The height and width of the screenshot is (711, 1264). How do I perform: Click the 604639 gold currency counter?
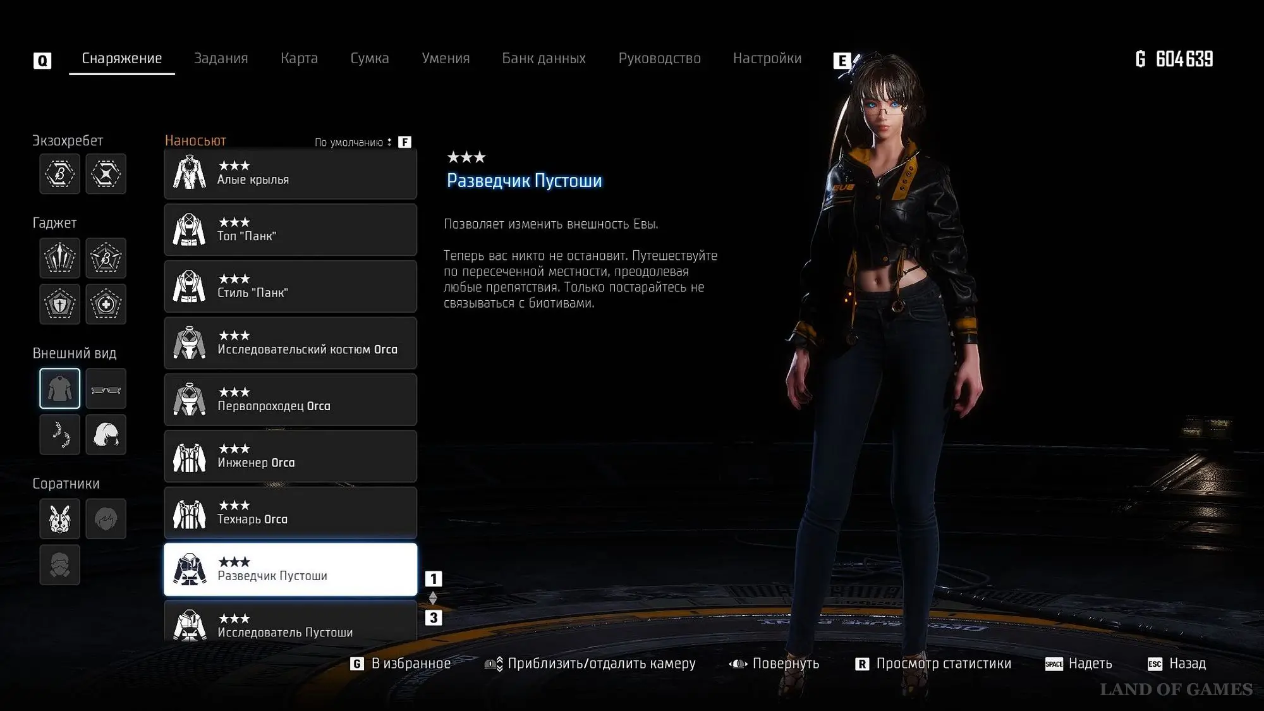pos(1174,59)
